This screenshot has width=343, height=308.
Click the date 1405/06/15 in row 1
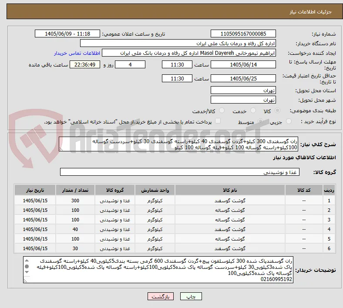point(35,201)
